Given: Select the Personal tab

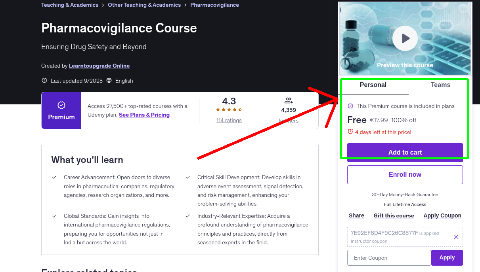Looking at the screenshot, I should [x=373, y=85].
